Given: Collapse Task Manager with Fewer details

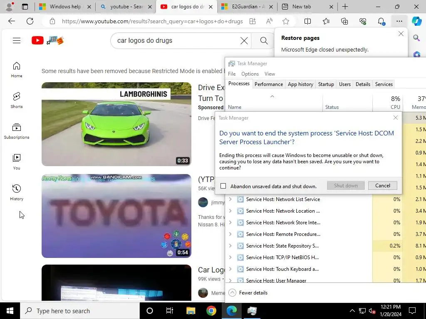Looking at the screenshot, I should tap(248, 293).
